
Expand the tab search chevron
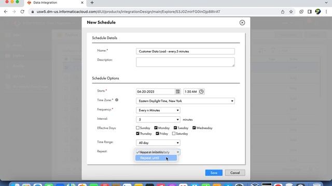pyautogui.click(x=326, y=3)
